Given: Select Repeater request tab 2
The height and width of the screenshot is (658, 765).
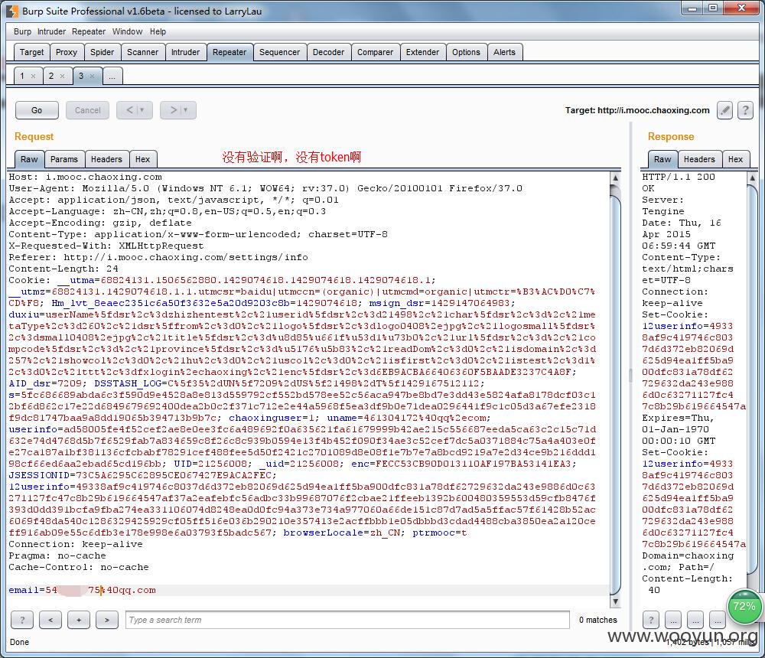Looking at the screenshot, I should [x=51, y=77].
